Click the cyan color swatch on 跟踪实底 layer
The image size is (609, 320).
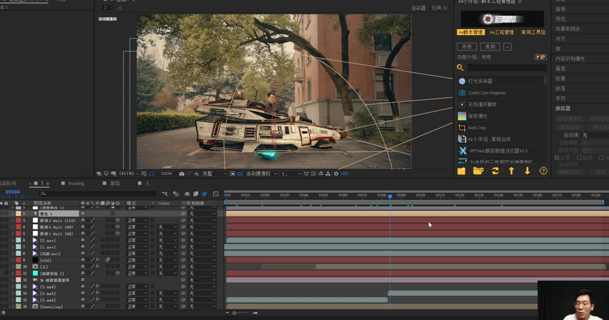pos(35,273)
